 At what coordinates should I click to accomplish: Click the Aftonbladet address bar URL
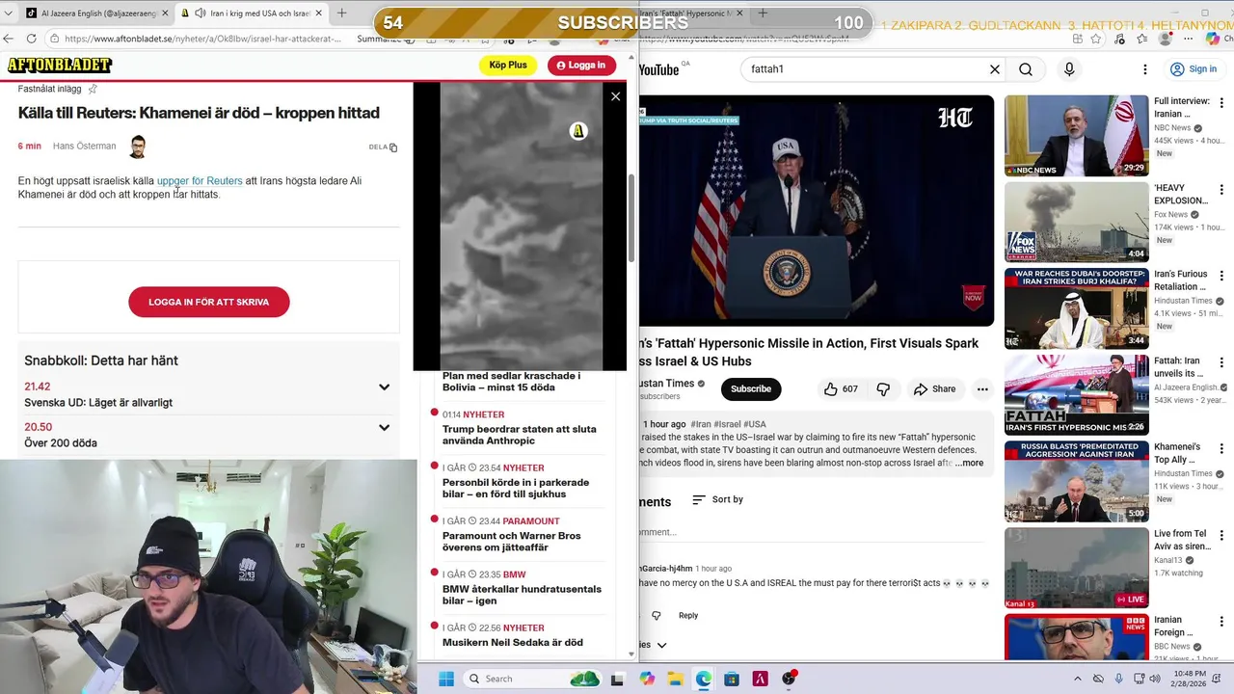(x=202, y=39)
